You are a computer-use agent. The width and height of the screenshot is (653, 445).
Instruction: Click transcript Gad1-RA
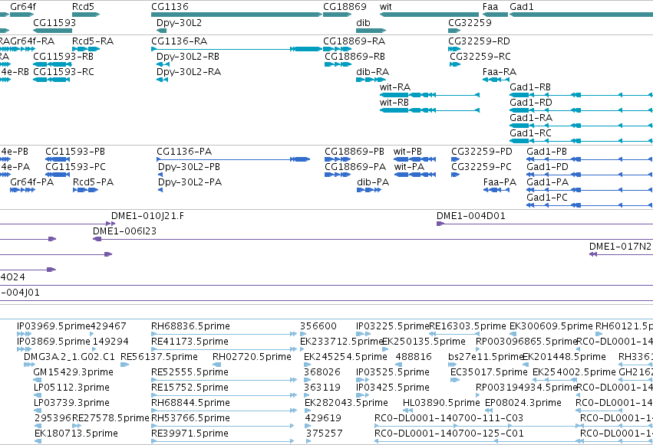point(531,118)
